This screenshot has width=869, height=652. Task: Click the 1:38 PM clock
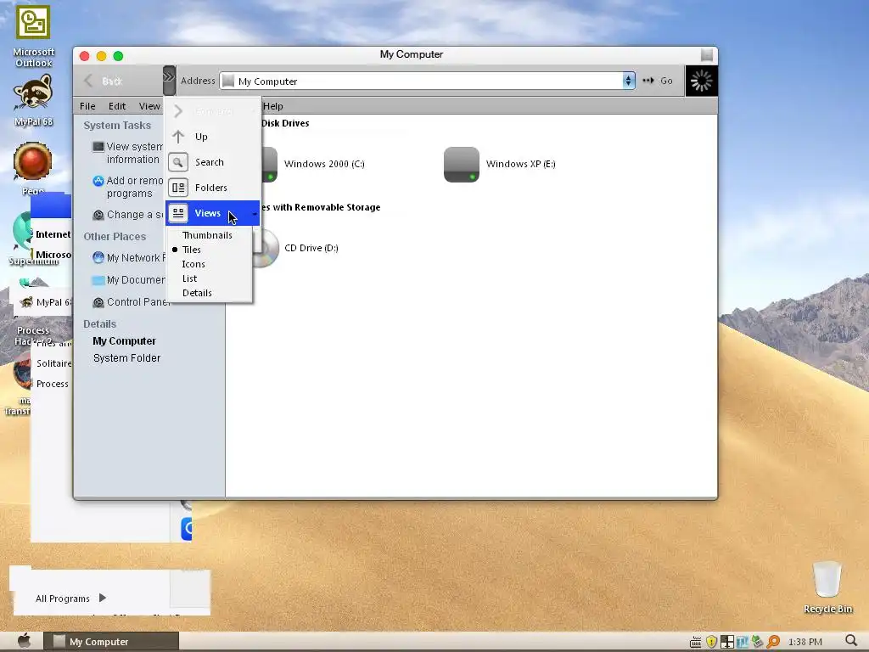pyautogui.click(x=805, y=642)
